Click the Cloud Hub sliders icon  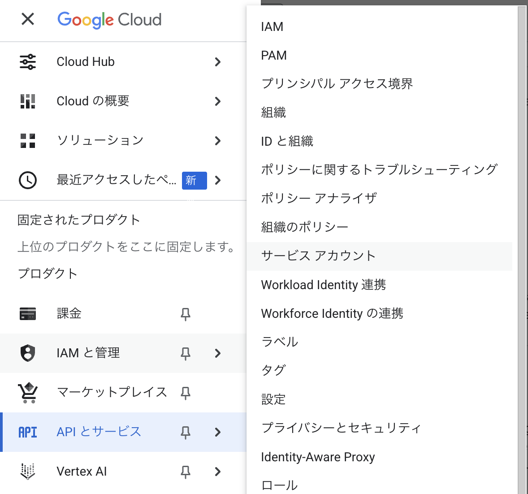[28, 62]
